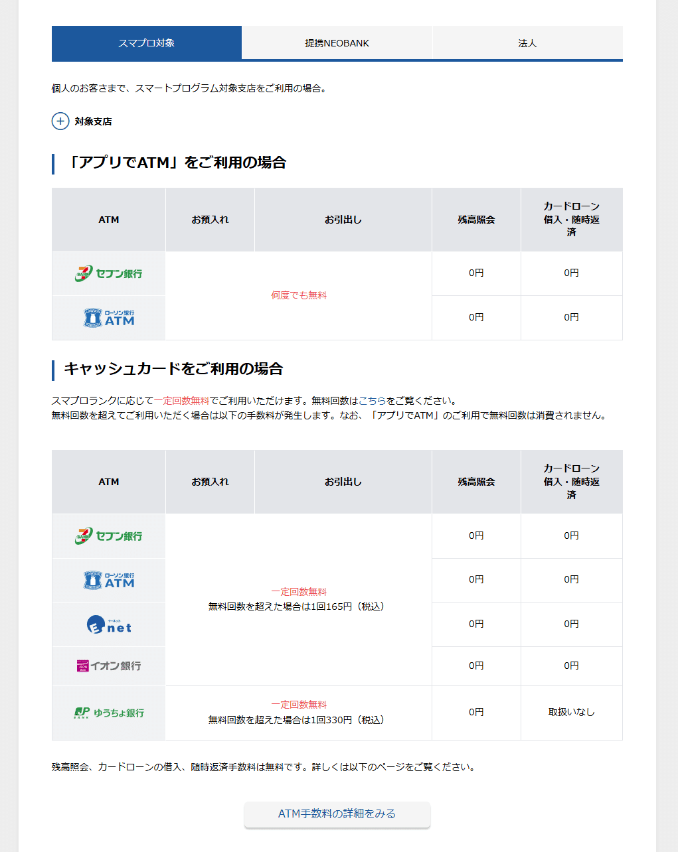678x852 pixels.
Task: Click the Lawson Bank ATM logo in the アプリでATM table
Action: point(108,317)
